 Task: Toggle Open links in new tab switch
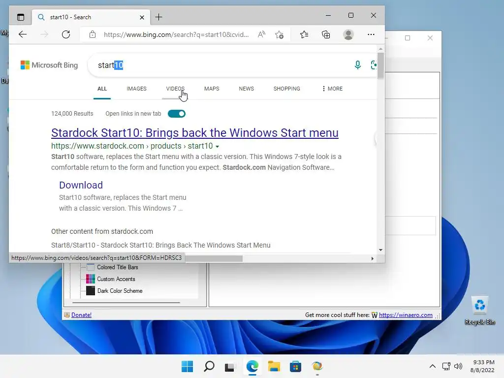pos(177,114)
